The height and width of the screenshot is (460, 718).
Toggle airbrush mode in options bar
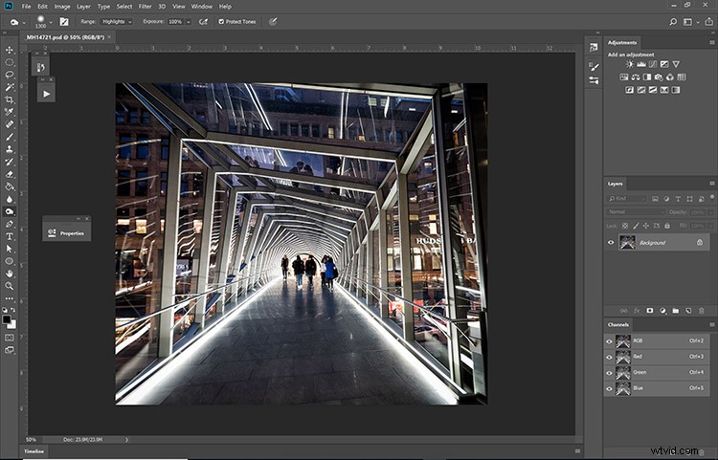[x=203, y=21]
